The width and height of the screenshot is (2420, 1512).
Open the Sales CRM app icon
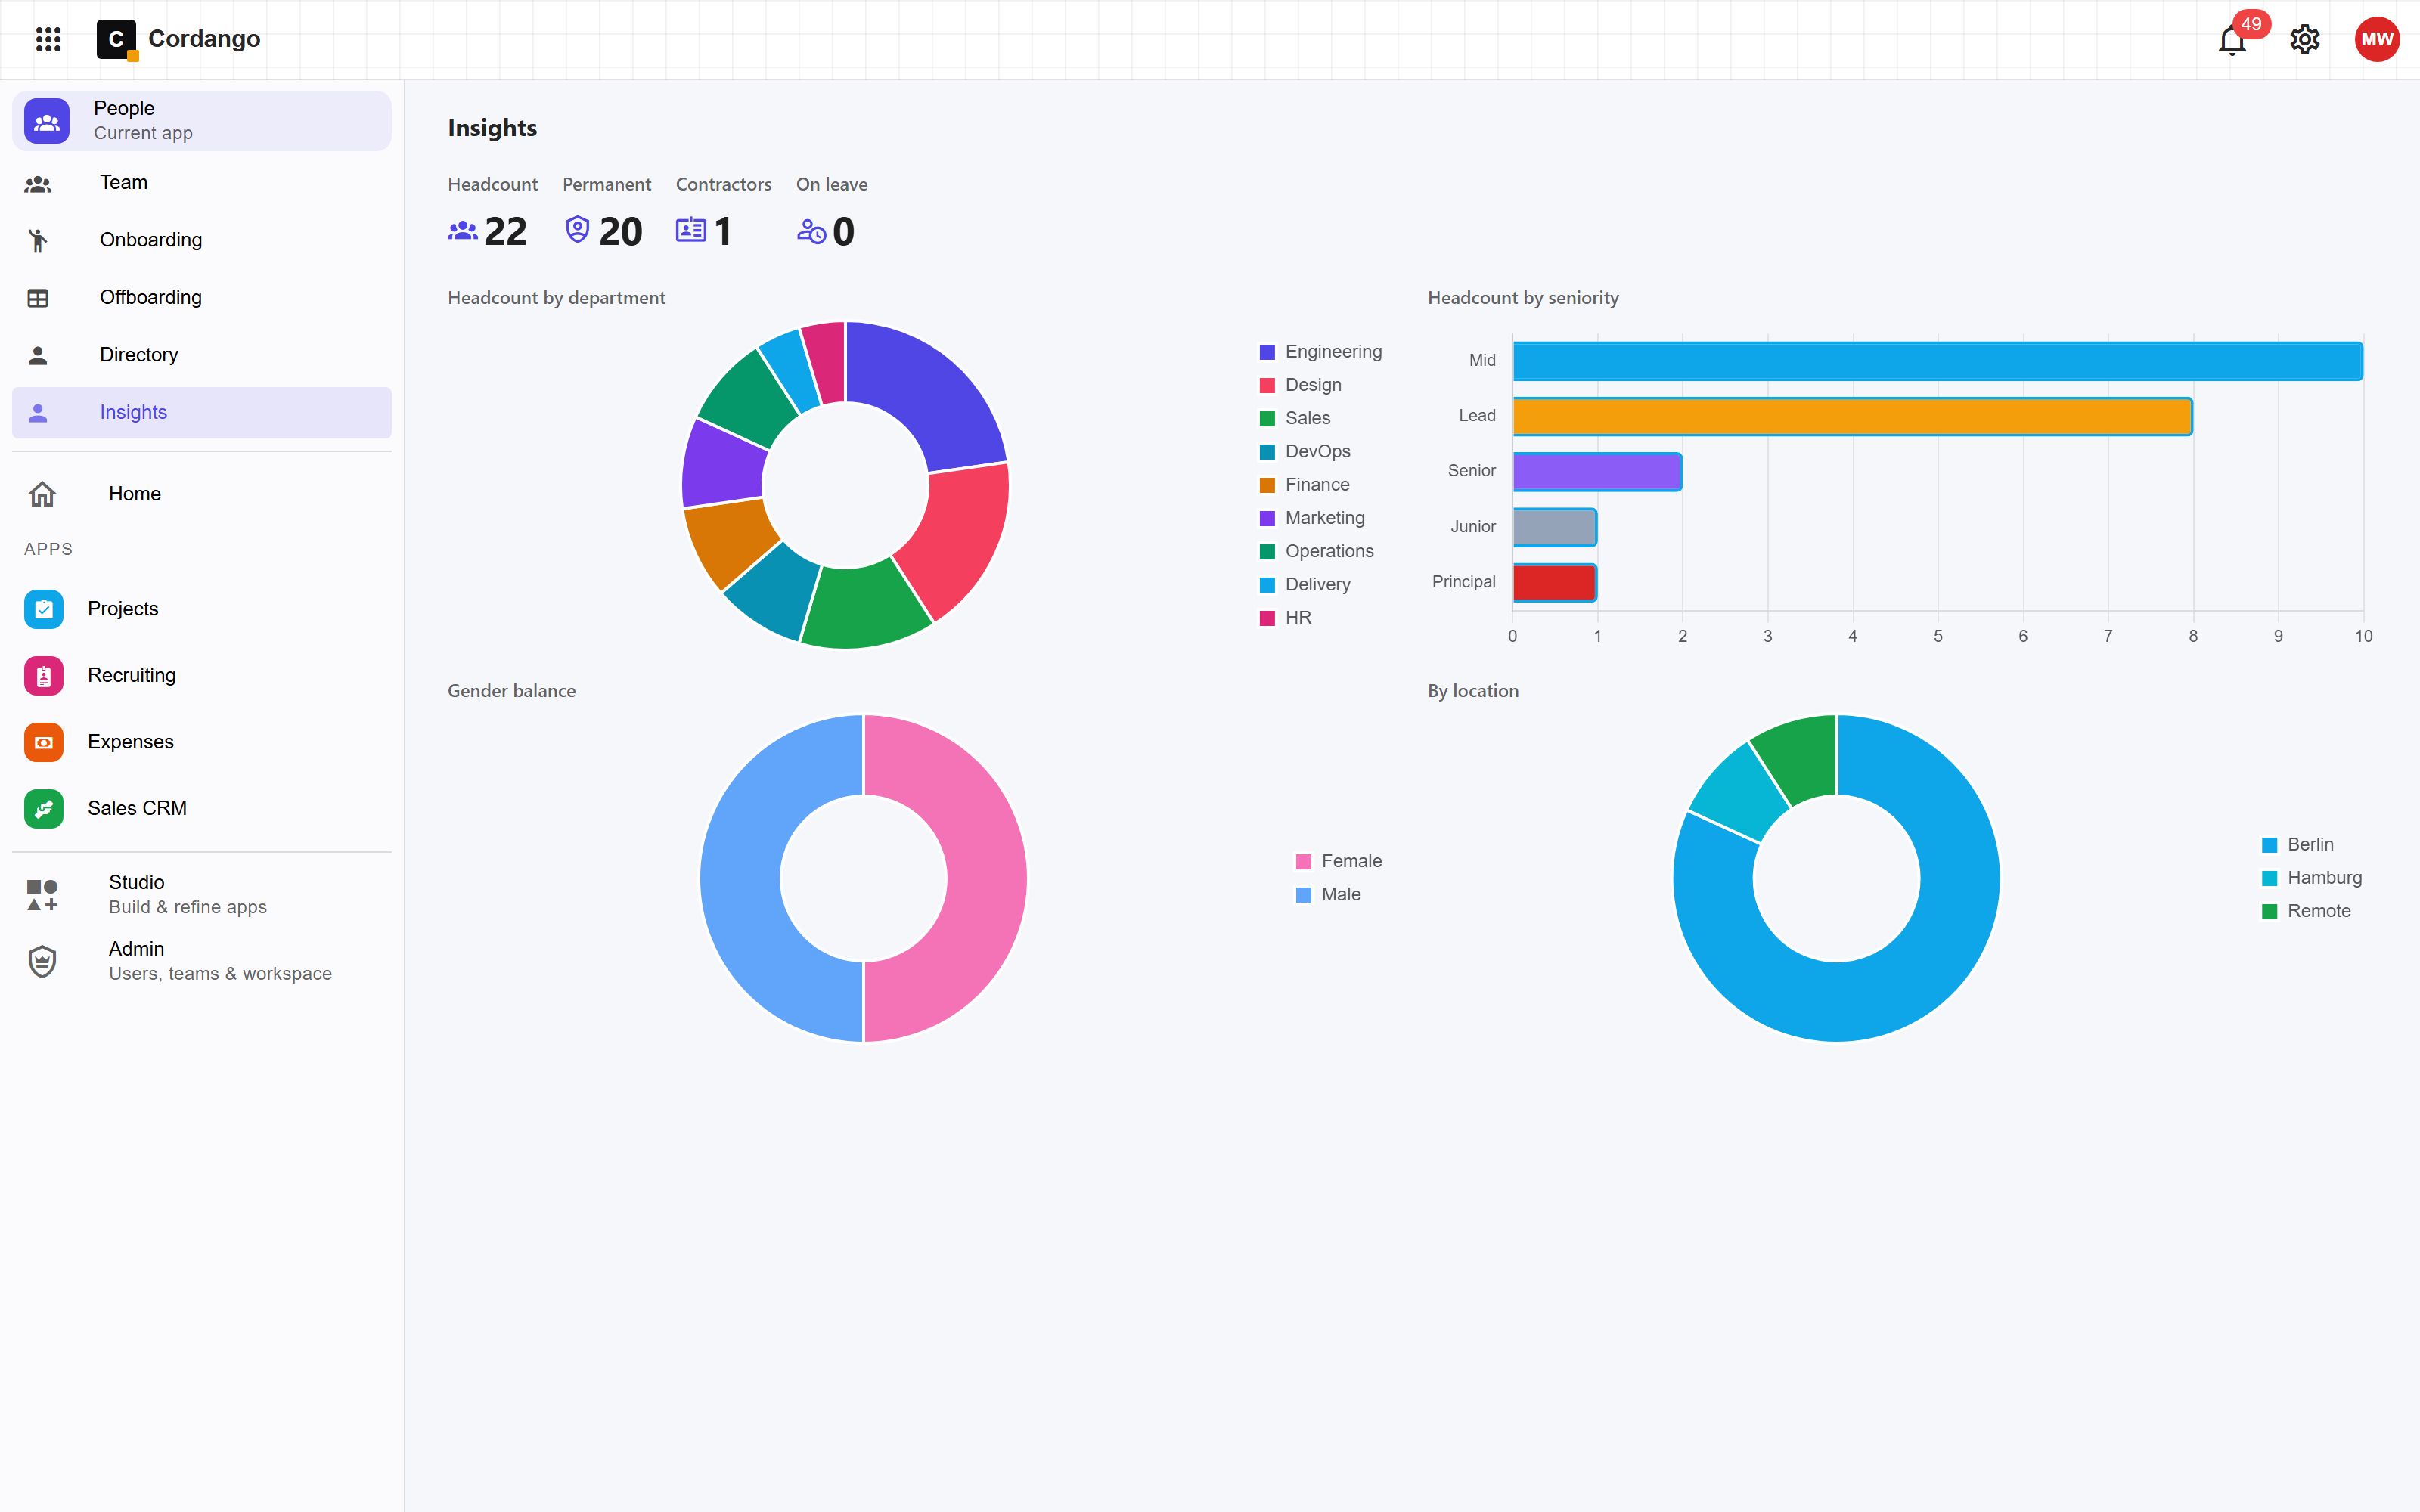coord(44,809)
